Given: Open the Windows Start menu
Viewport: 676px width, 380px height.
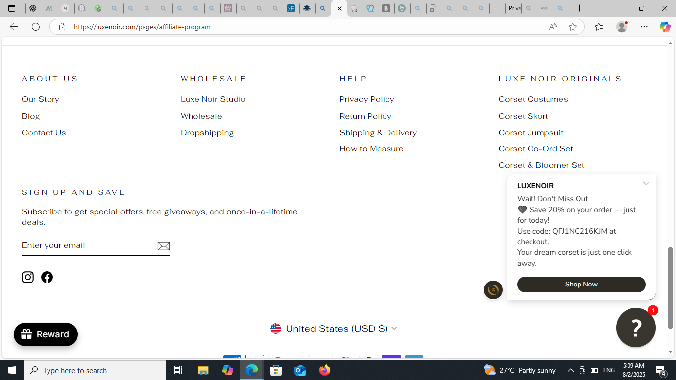Looking at the screenshot, I should point(12,370).
